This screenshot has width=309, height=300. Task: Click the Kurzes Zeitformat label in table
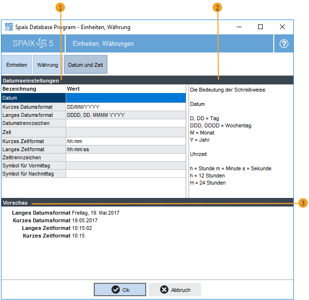pos(23,141)
